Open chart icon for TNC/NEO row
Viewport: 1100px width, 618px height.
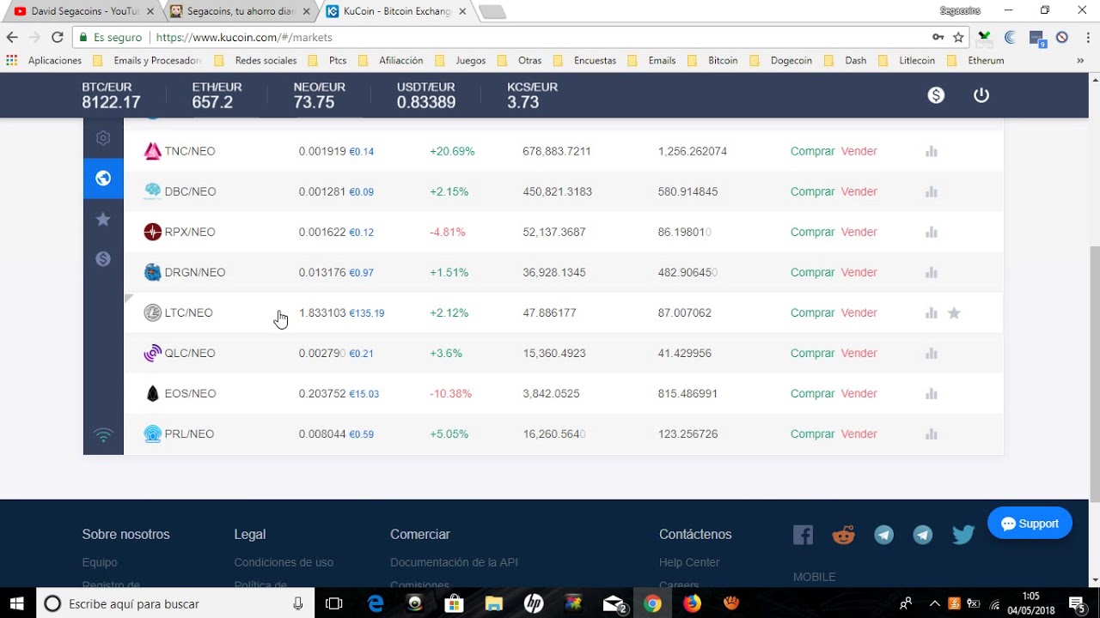(931, 151)
